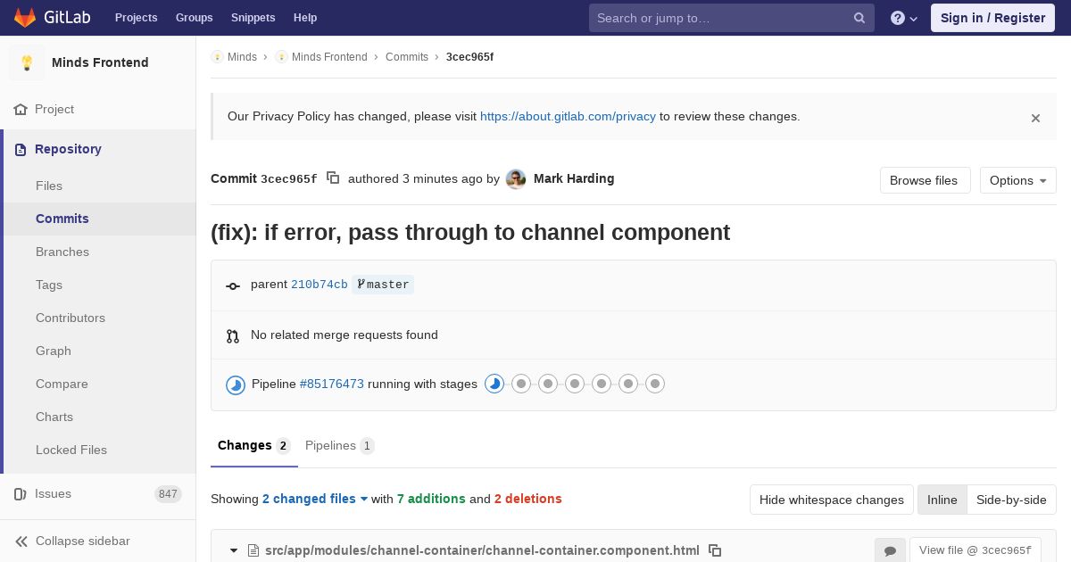Click the last pipeline stage icon
Viewport: 1071px width, 562px height.
[x=655, y=384]
